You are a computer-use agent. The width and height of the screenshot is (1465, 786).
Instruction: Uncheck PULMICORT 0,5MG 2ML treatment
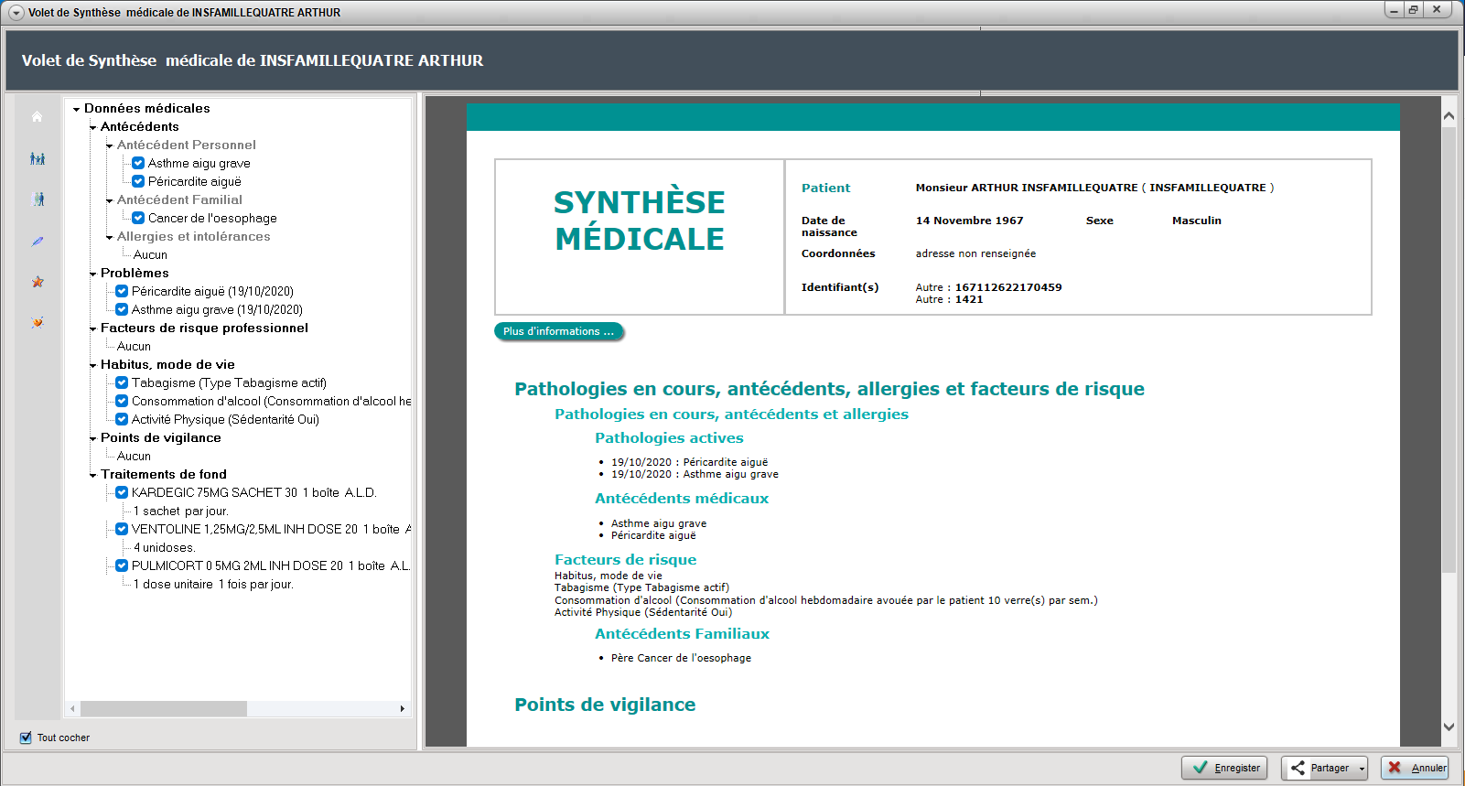click(122, 565)
